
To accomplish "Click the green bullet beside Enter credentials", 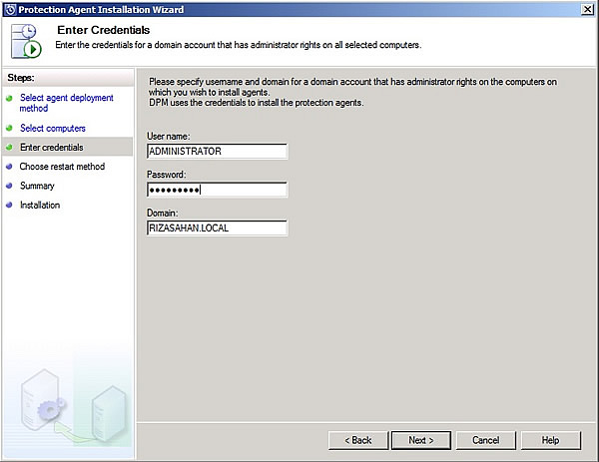I will (x=10, y=148).
